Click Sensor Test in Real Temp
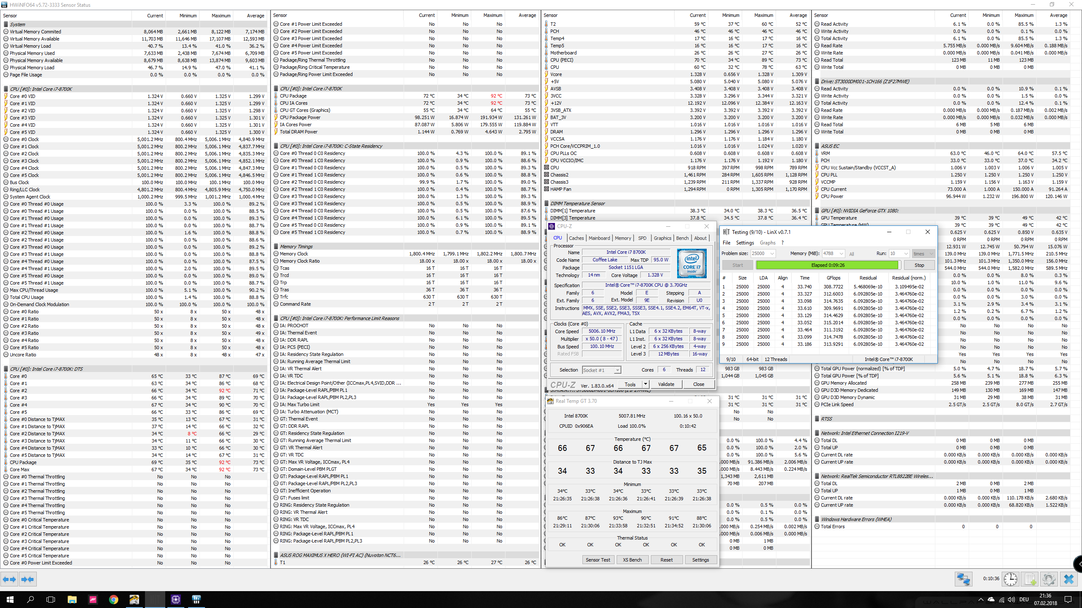 pyautogui.click(x=598, y=560)
